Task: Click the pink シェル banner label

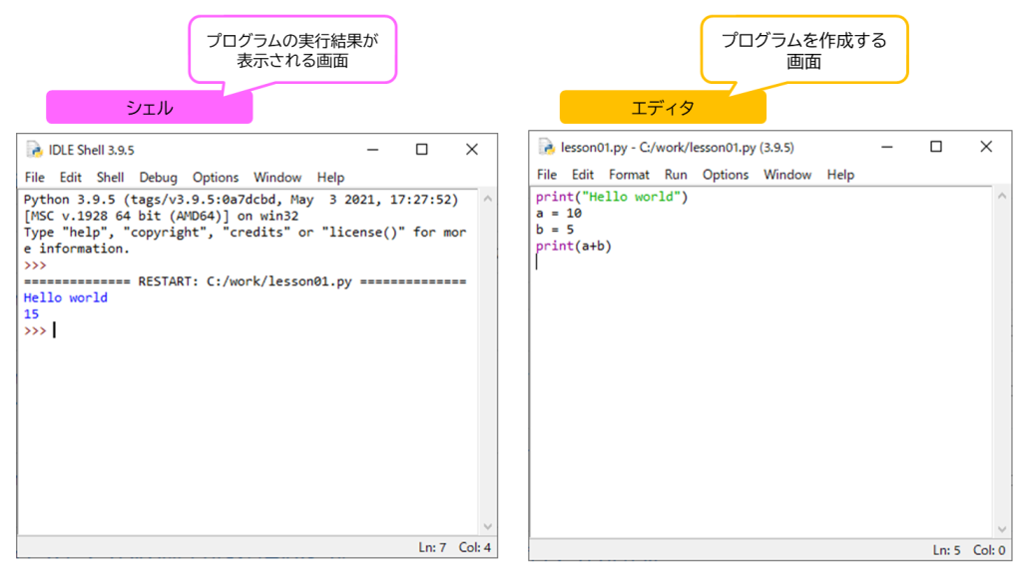Action: click(x=148, y=106)
